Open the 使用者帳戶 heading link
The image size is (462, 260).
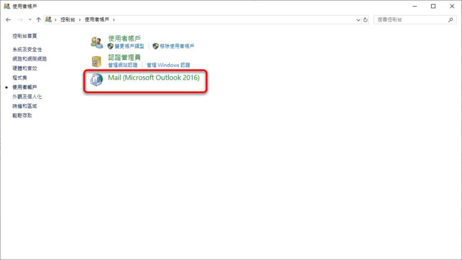[x=125, y=38]
